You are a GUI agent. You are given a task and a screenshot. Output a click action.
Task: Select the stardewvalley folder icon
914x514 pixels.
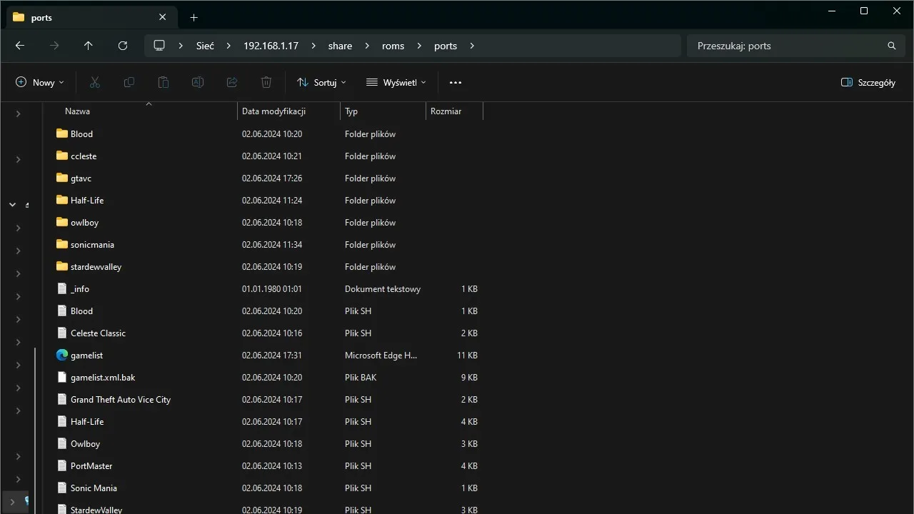(62, 267)
